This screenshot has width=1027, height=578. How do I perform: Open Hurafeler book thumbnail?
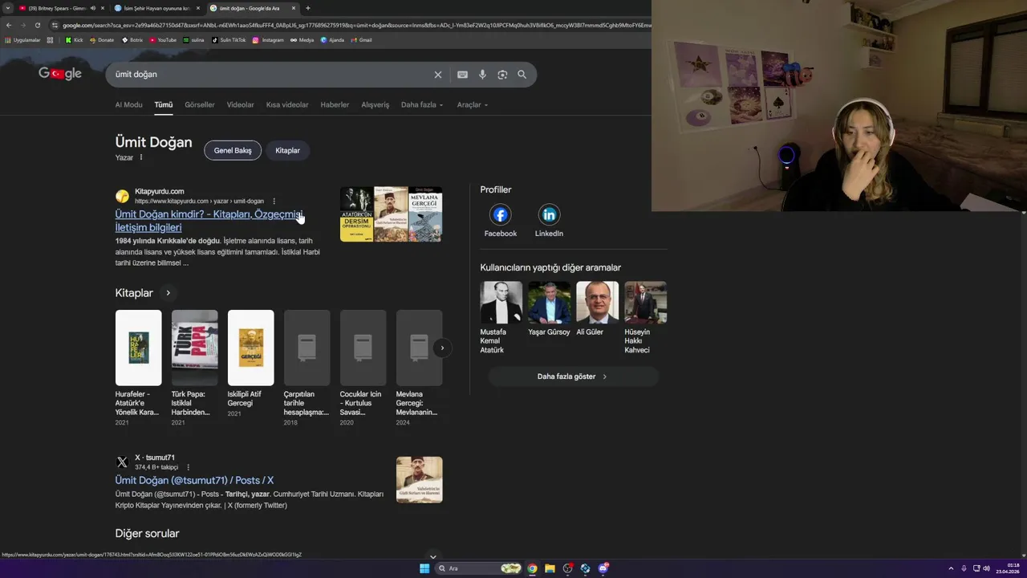(x=138, y=348)
